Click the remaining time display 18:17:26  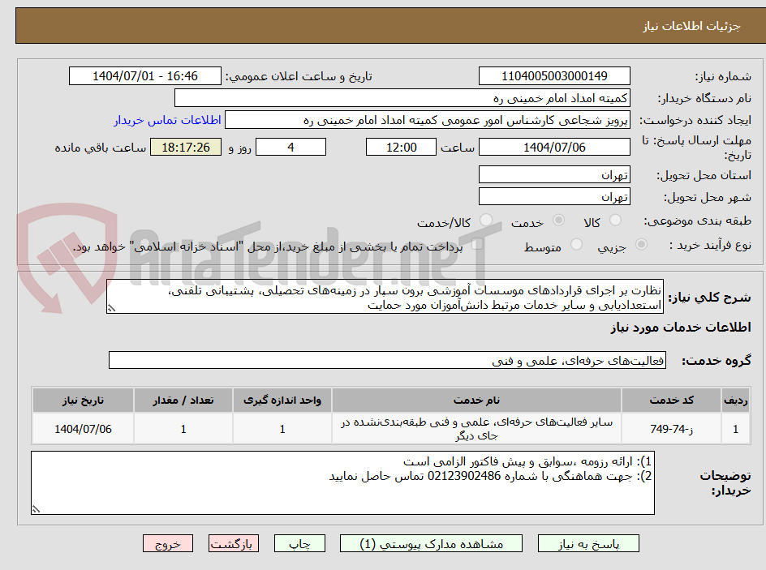pyautogui.click(x=185, y=147)
